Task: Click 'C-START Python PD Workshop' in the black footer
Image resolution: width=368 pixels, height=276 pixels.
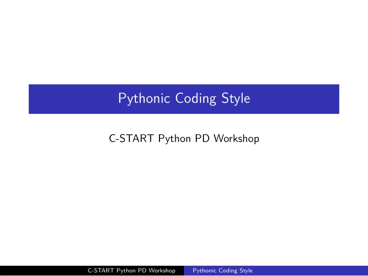Action: pyautogui.click(x=131, y=270)
